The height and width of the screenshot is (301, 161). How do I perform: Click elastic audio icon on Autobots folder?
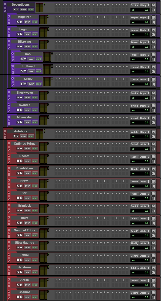click(5, 138)
